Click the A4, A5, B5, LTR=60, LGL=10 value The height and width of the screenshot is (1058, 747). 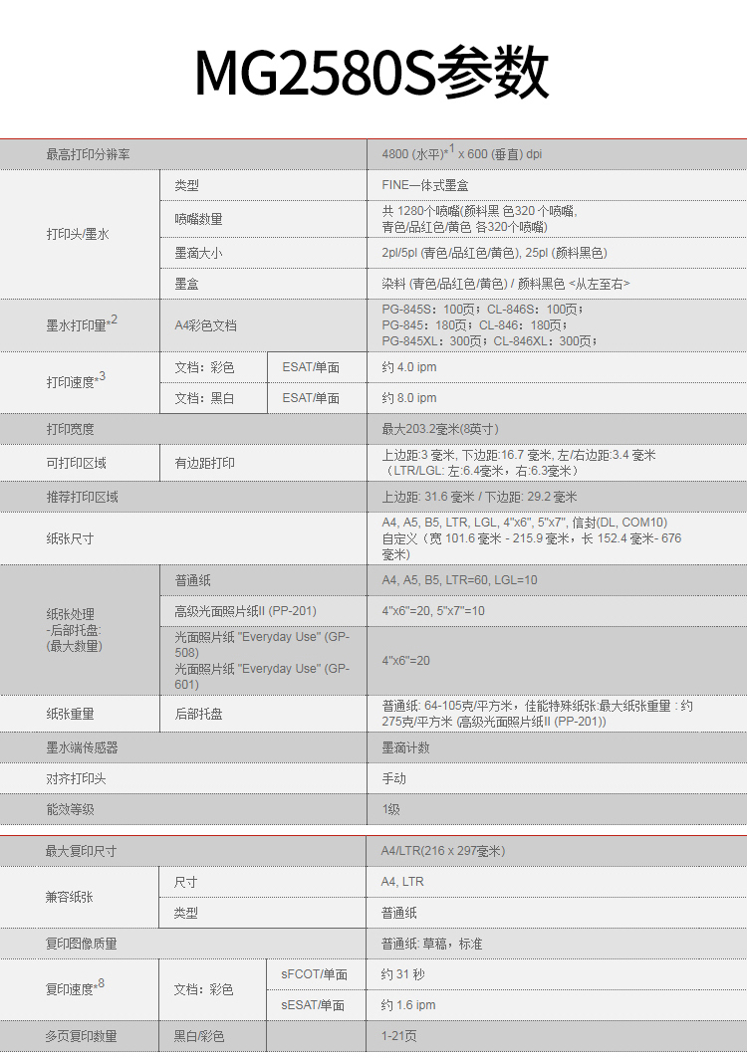[x=459, y=580]
